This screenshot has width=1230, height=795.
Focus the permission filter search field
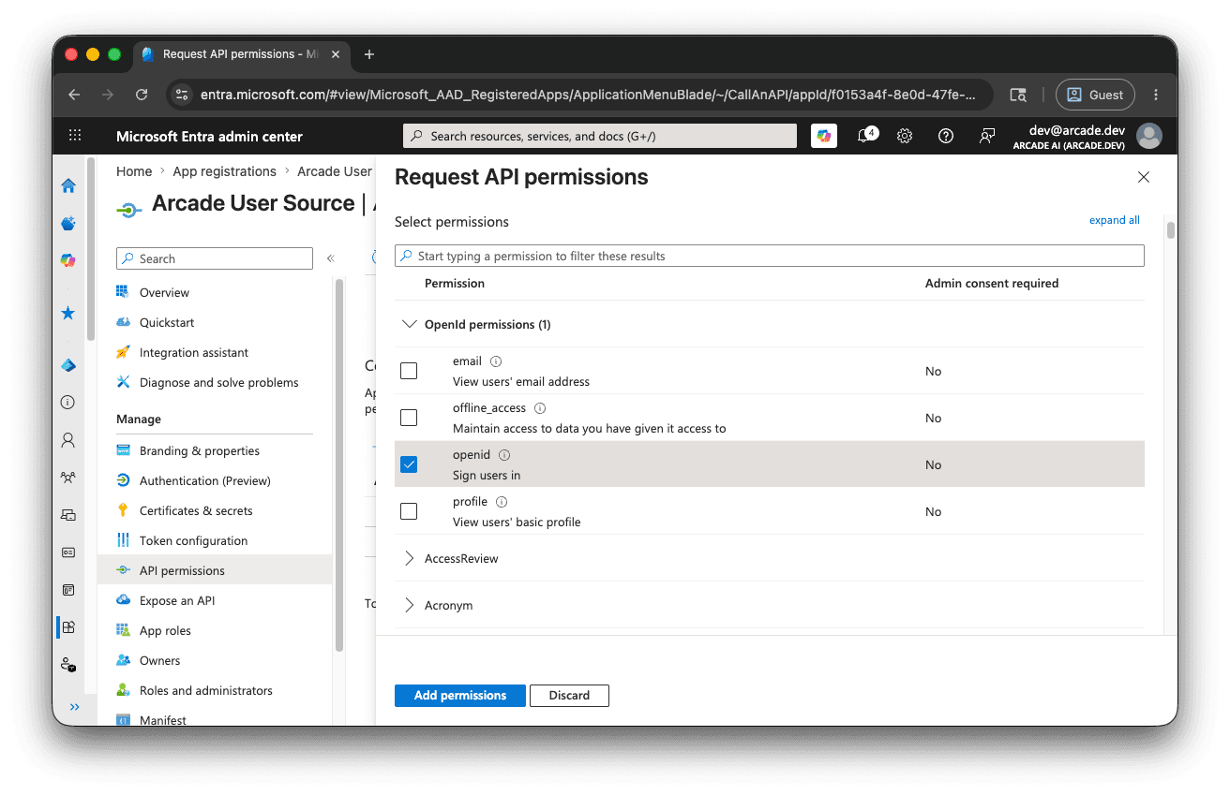[770, 256]
